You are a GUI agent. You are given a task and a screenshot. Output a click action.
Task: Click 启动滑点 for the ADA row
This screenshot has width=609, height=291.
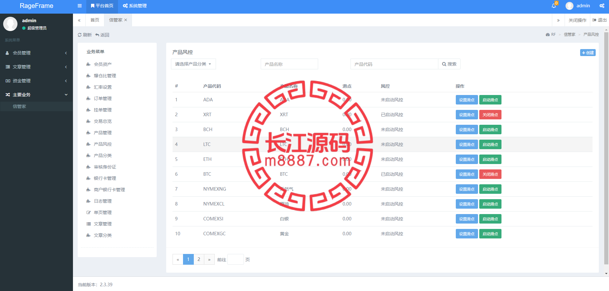point(490,100)
